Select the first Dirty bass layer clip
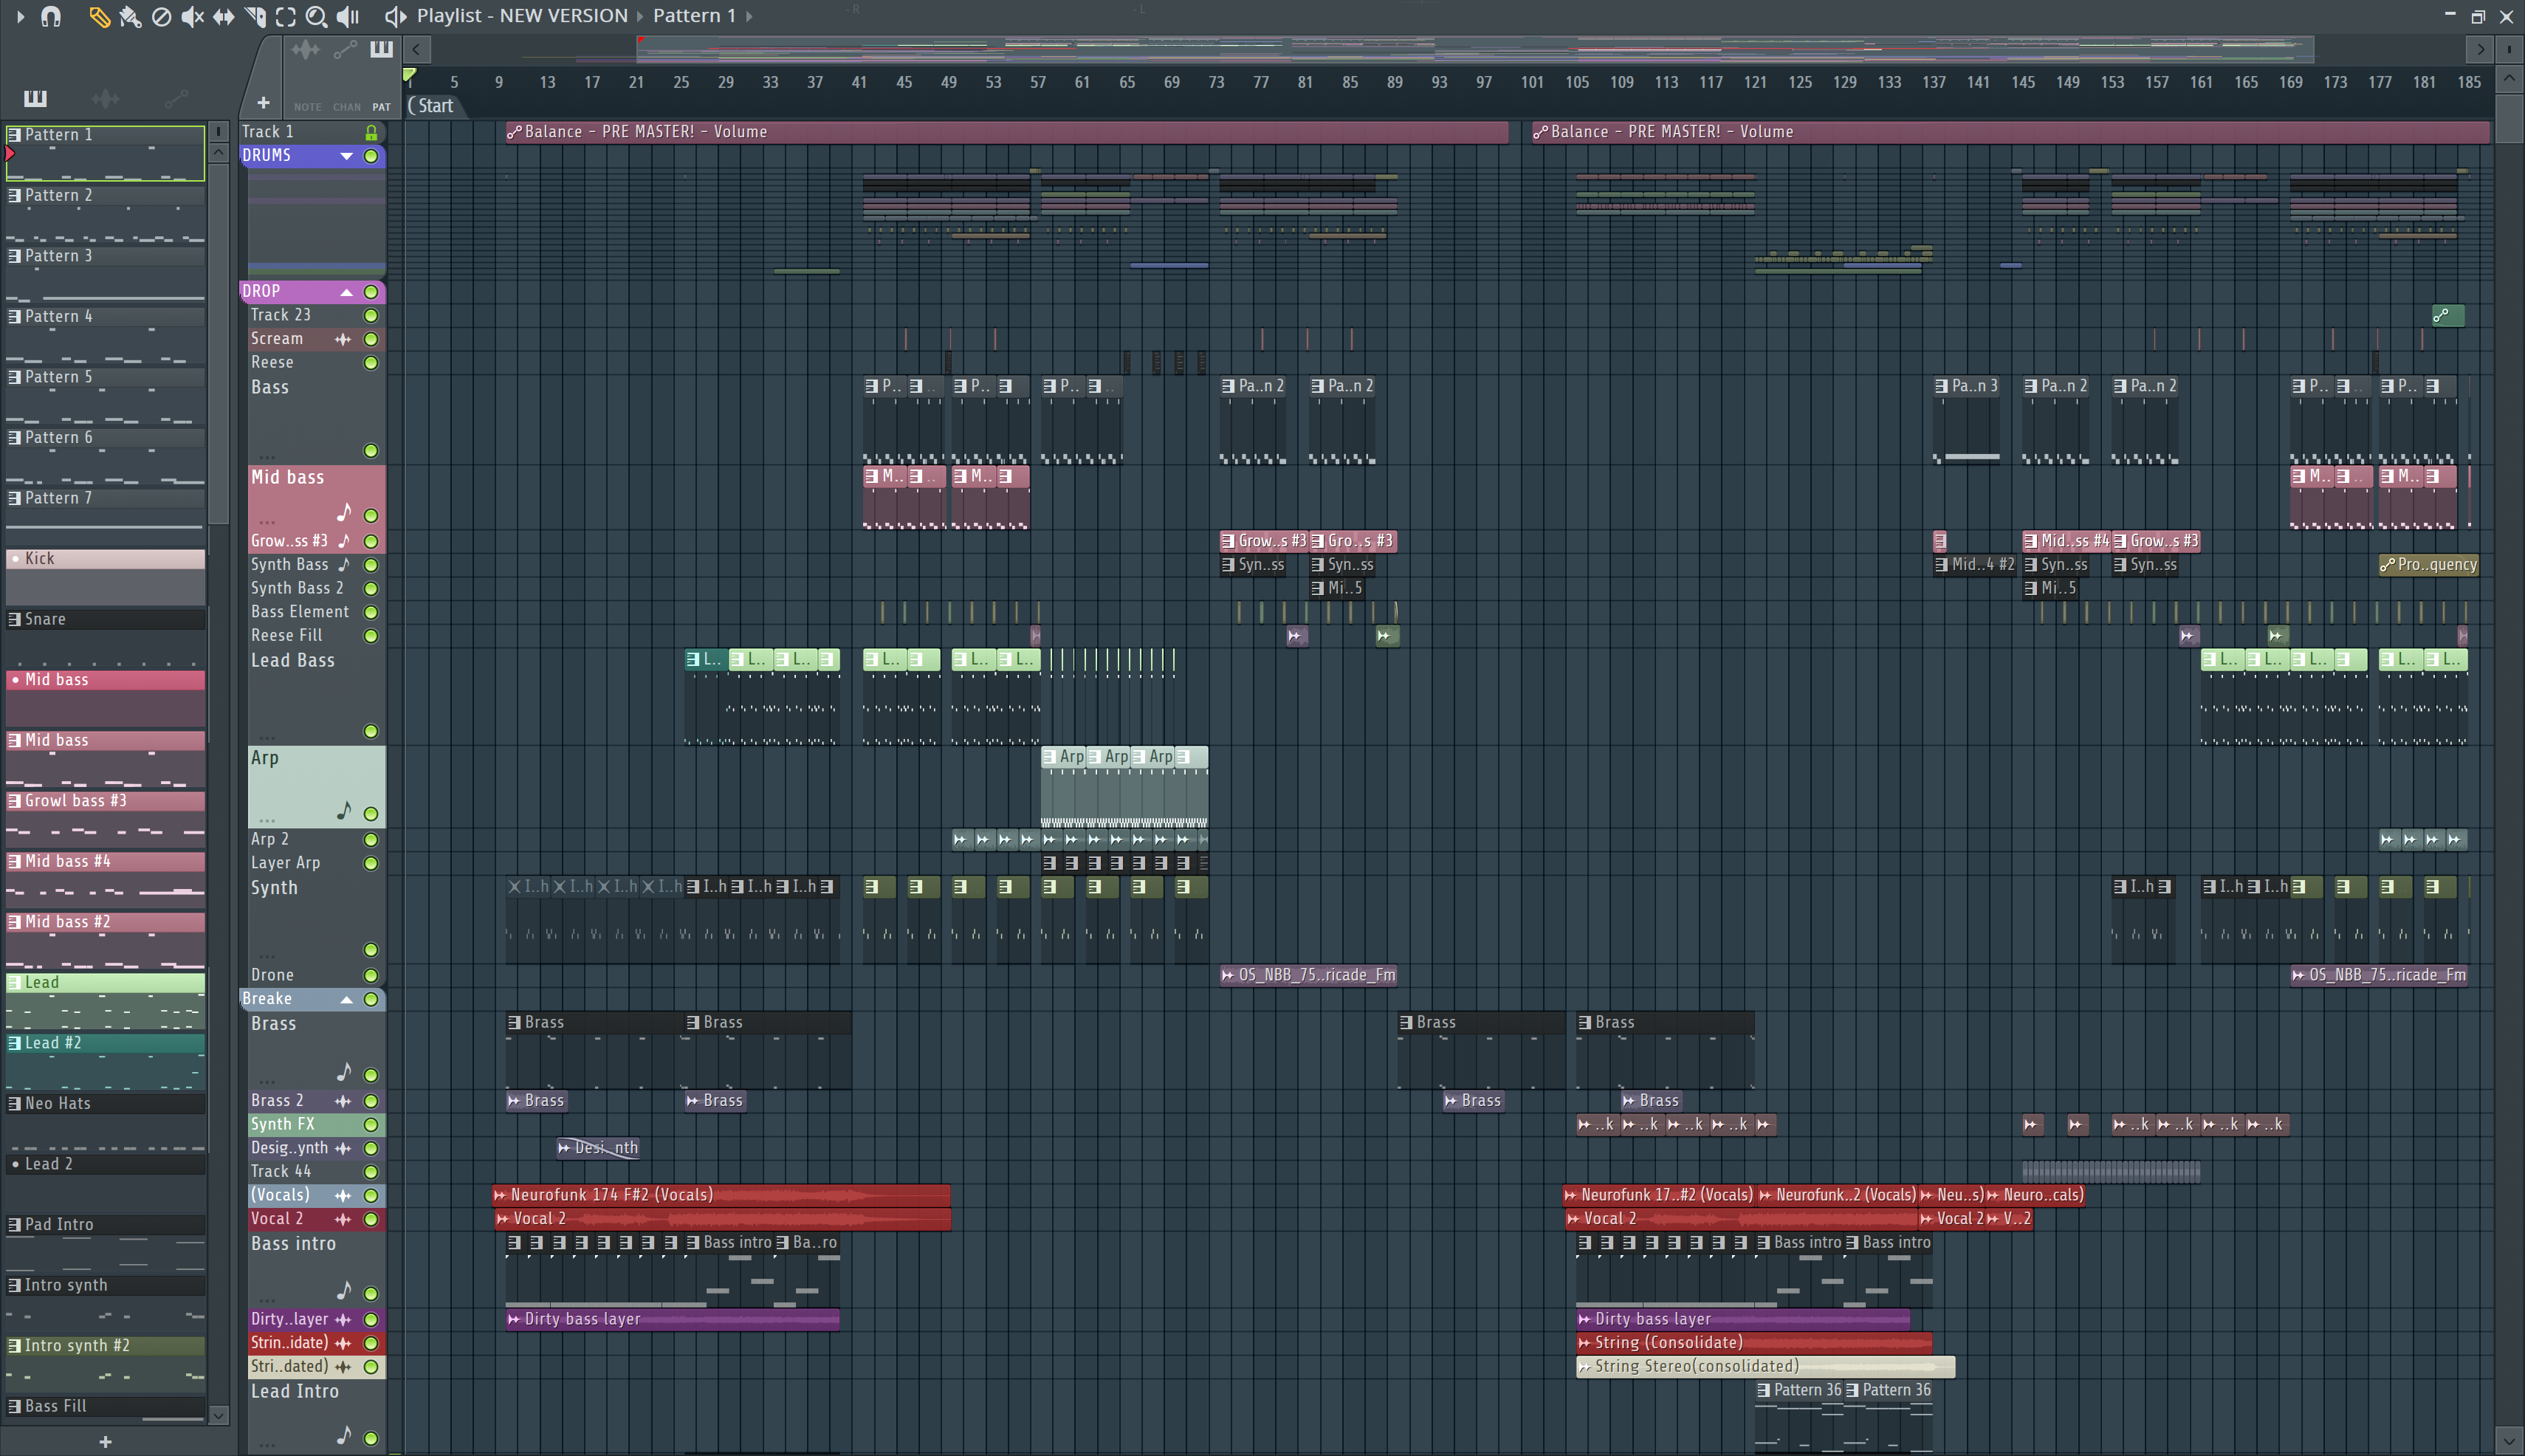Viewport: 2525px width, 1456px height. (672, 1319)
